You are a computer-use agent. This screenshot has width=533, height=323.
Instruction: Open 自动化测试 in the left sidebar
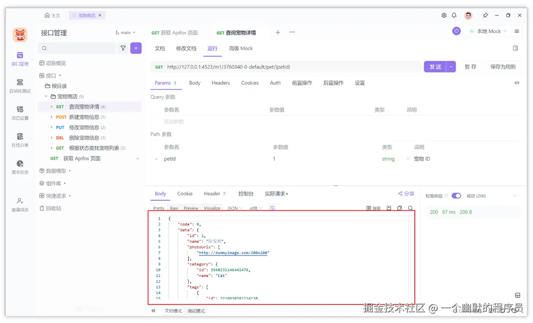point(20,86)
